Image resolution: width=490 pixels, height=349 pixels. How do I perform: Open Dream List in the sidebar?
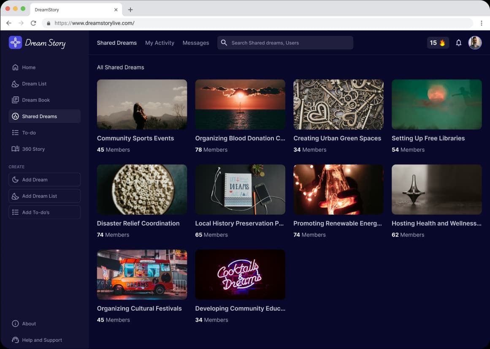44,84
